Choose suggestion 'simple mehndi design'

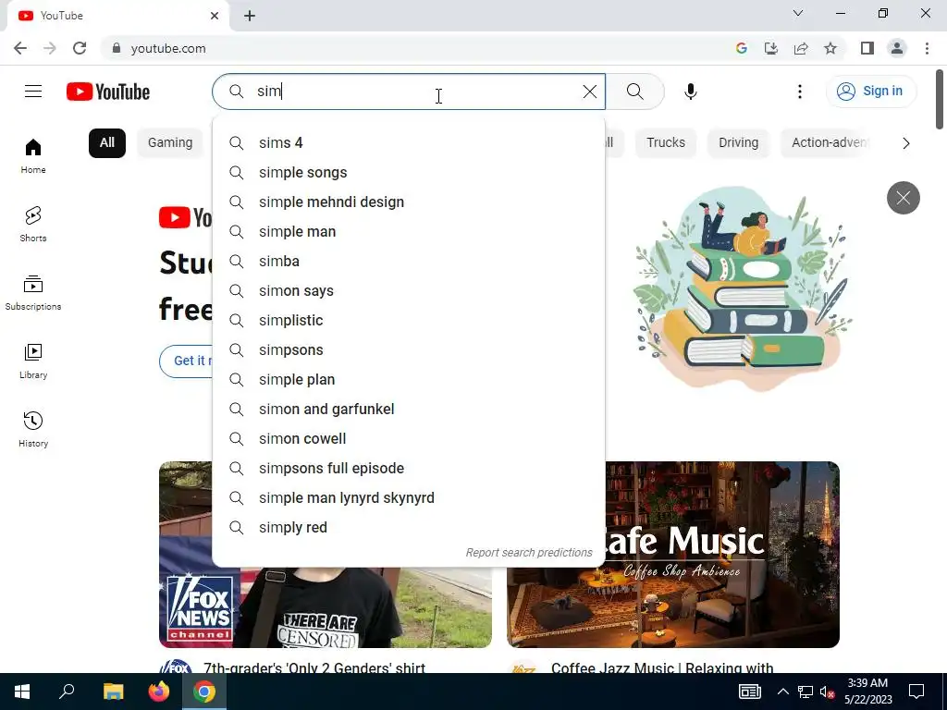(x=408, y=202)
